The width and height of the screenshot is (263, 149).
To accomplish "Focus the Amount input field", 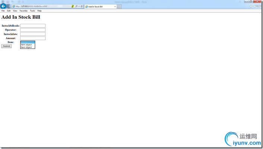I will tap(33, 38).
